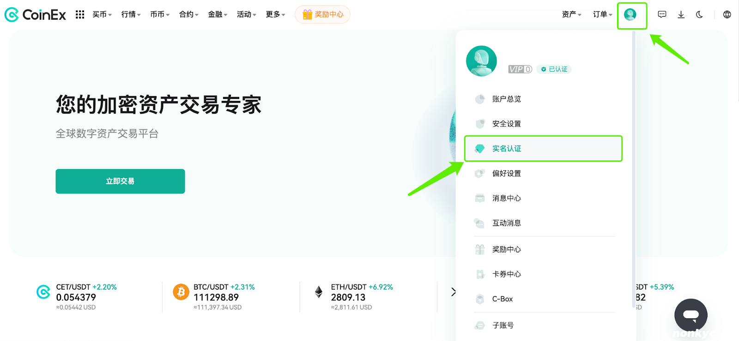This screenshot has height=341, width=739.
Task: Open the support chat bubble
Action: (691, 315)
